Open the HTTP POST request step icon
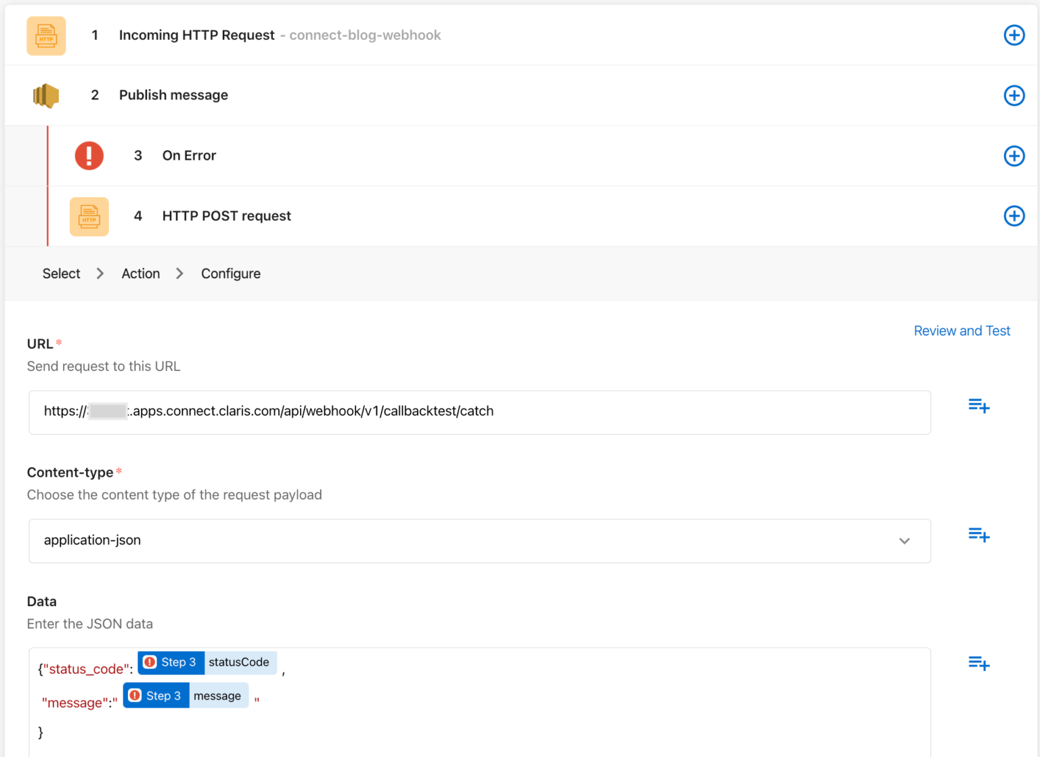 coord(89,216)
